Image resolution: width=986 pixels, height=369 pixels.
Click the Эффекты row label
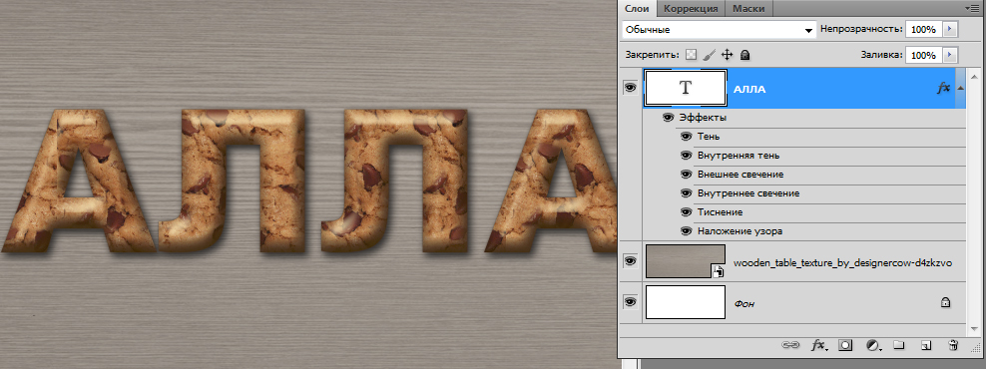(x=703, y=118)
